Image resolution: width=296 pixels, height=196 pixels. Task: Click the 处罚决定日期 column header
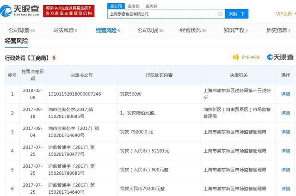point(32,75)
